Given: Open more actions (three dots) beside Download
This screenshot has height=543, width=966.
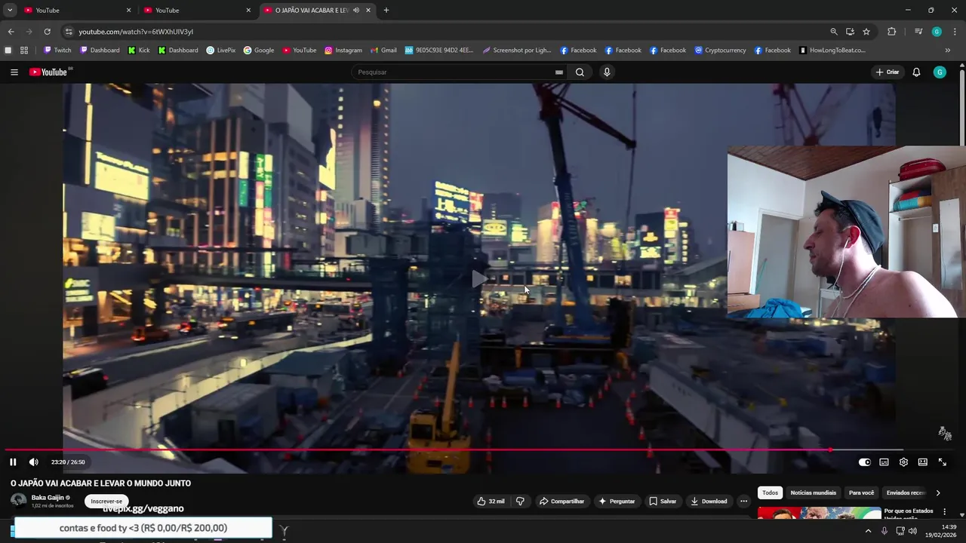Looking at the screenshot, I should (x=743, y=501).
